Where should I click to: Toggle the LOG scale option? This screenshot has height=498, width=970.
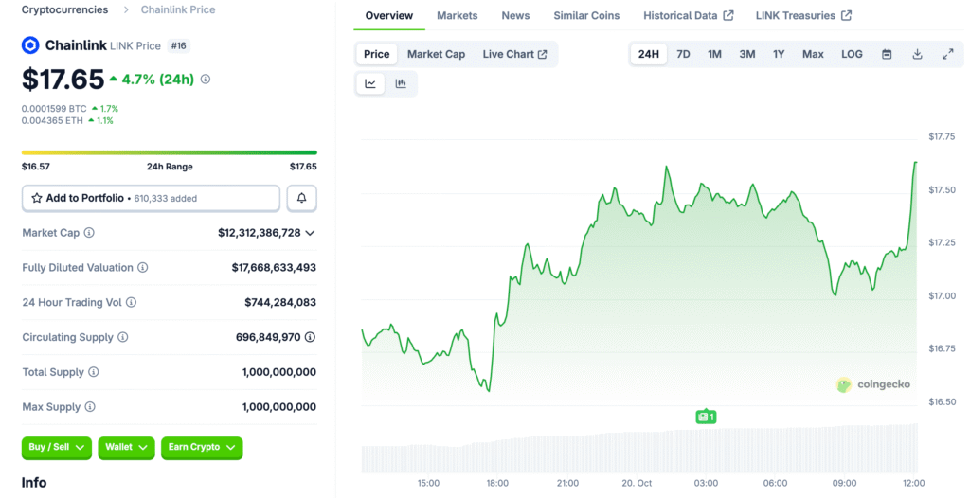tap(852, 54)
